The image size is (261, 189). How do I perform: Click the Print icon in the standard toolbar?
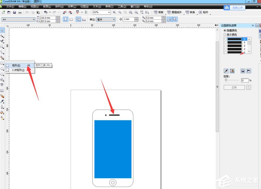tap(20, 12)
